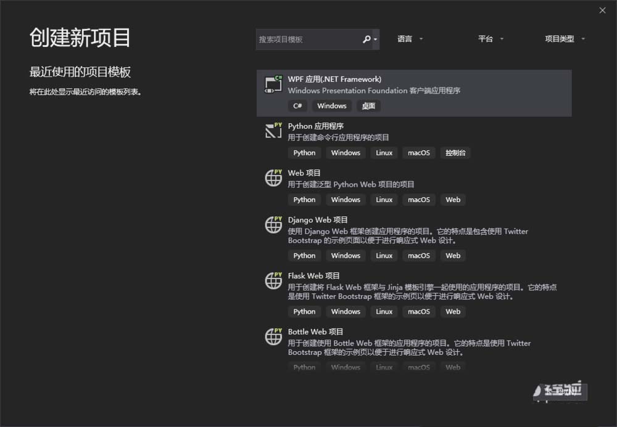
Task: Click the search magnifier icon
Action: (x=366, y=39)
